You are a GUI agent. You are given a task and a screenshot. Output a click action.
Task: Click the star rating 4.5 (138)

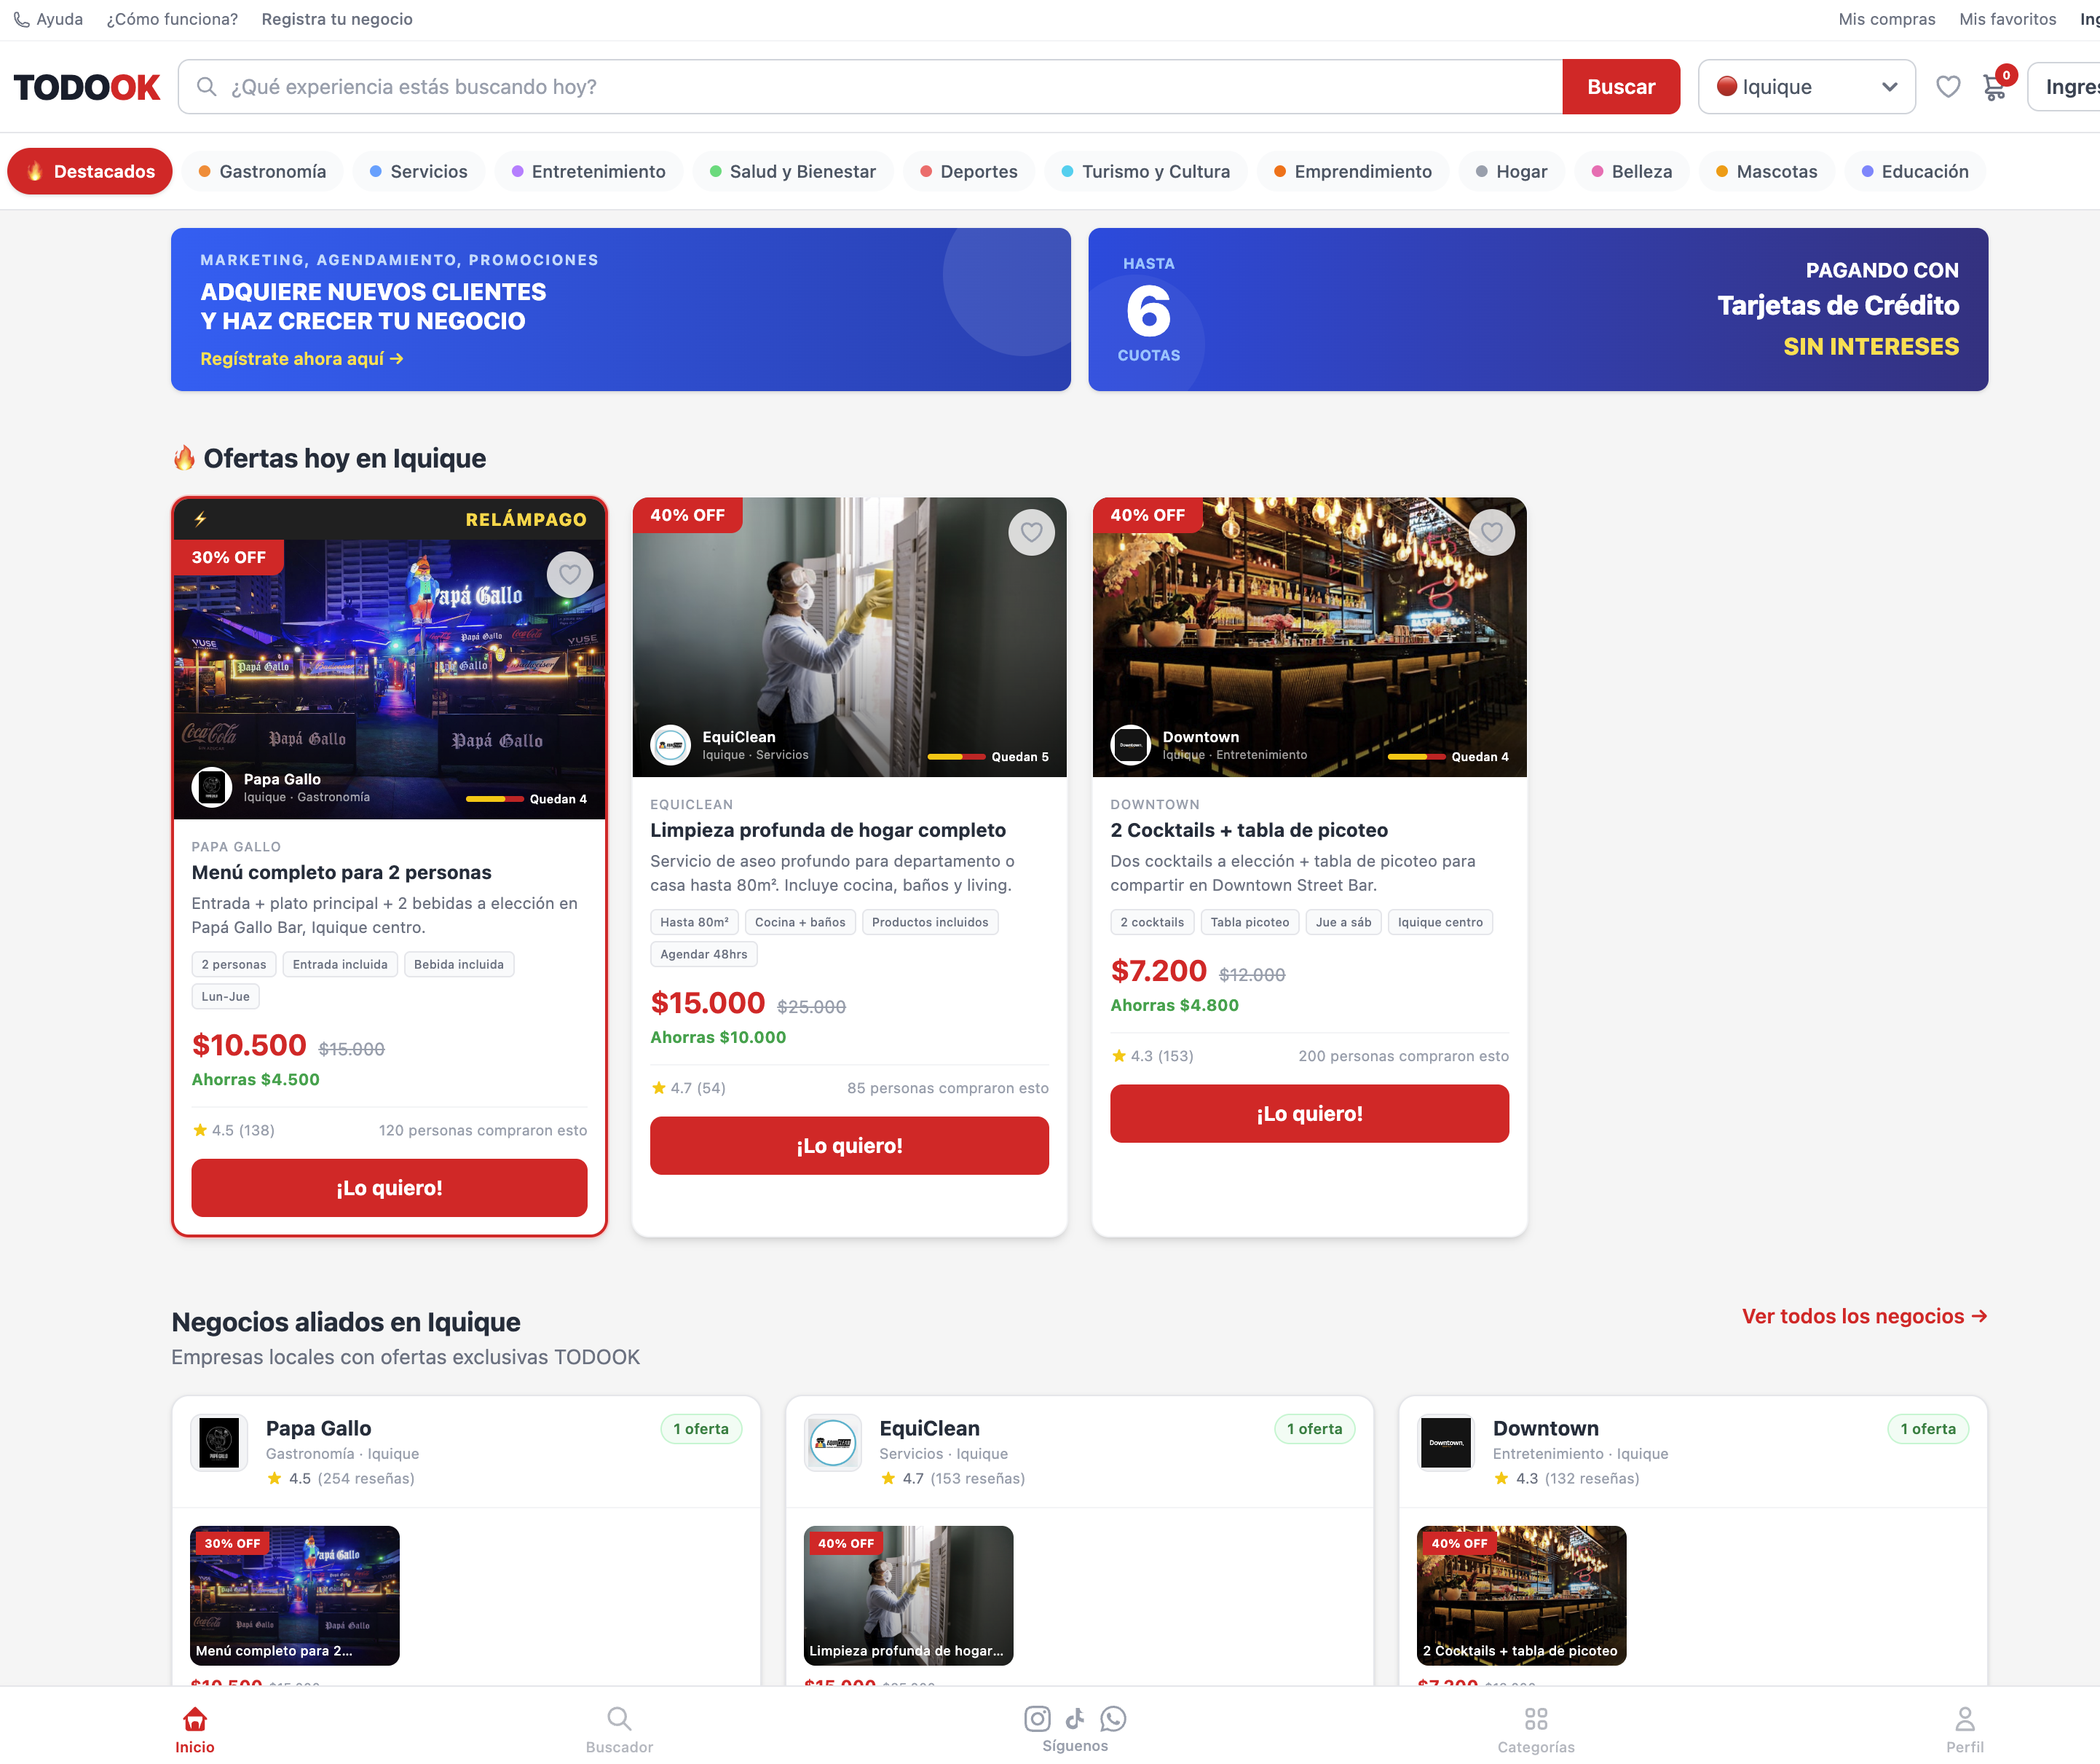(x=233, y=1130)
